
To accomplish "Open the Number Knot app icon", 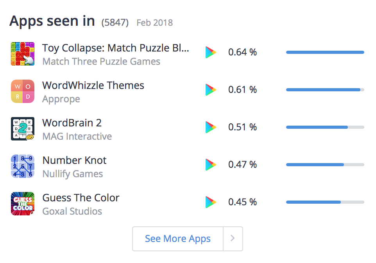I will tap(23, 166).
